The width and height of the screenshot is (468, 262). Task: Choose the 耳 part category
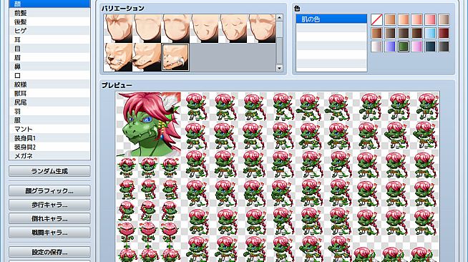point(49,39)
